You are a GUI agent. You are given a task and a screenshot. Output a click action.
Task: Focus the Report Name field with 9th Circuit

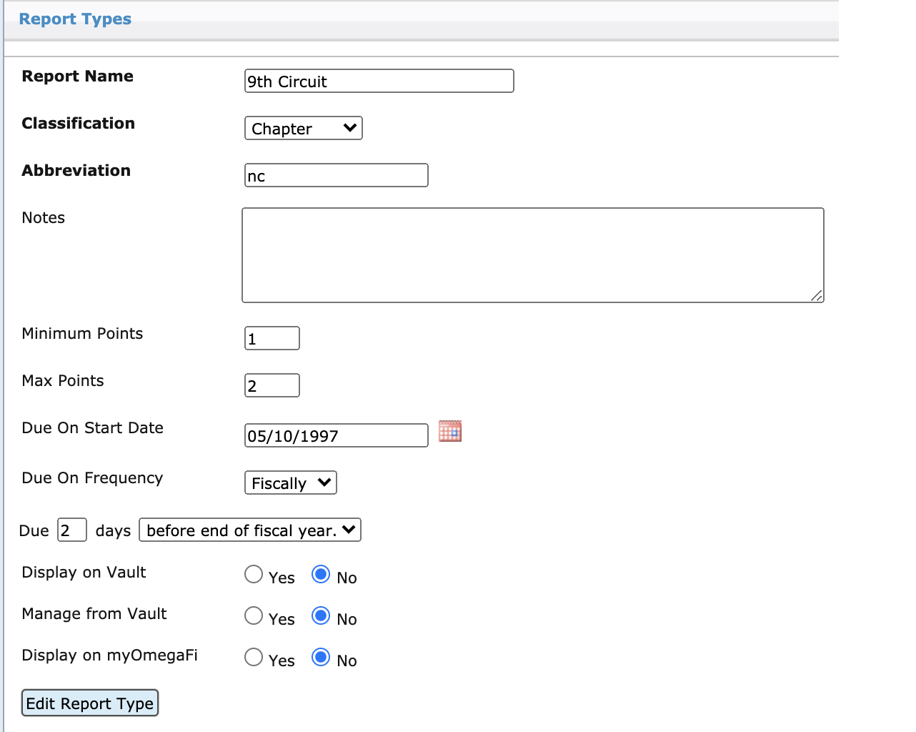click(379, 81)
